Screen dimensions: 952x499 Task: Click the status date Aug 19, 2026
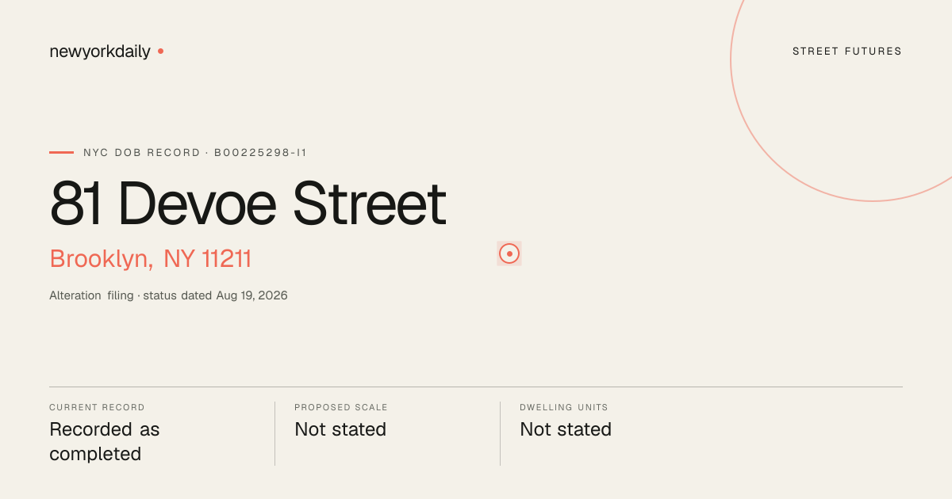[x=251, y=295]
